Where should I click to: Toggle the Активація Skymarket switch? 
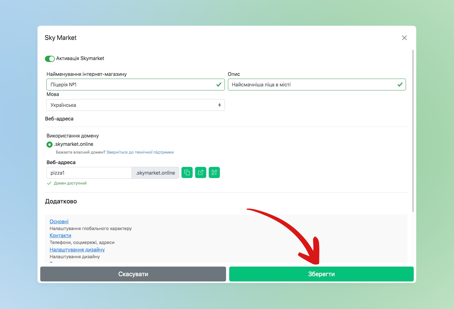[x=50, y=59]
